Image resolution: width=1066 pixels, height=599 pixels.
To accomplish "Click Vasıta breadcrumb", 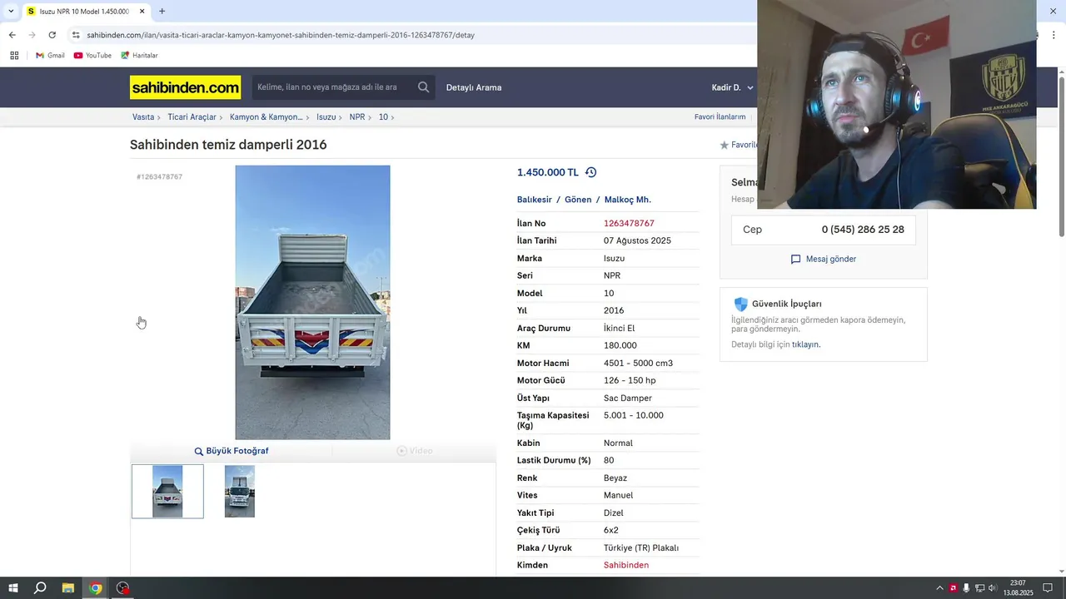I will pyautogui.click(x=143, y=117).
